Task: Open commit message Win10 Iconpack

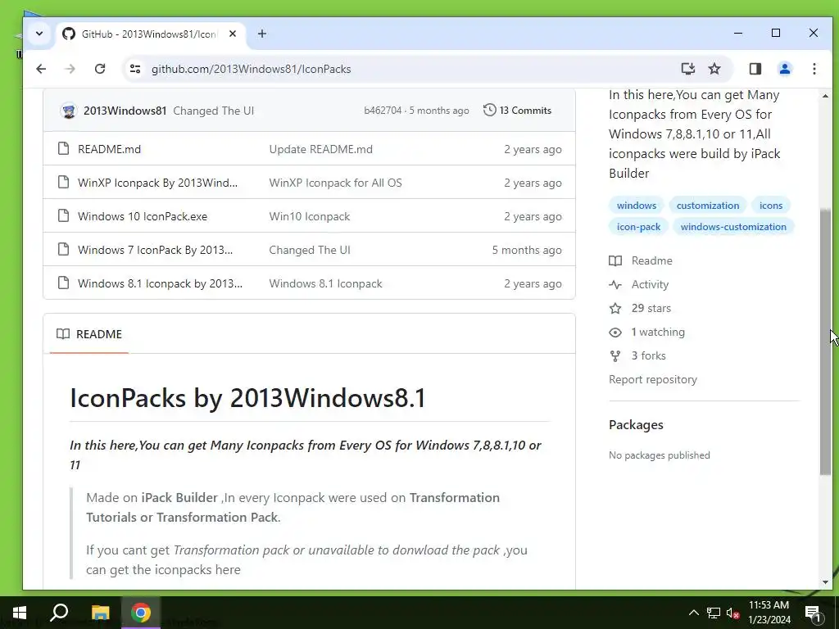Action: pos(309,216)
